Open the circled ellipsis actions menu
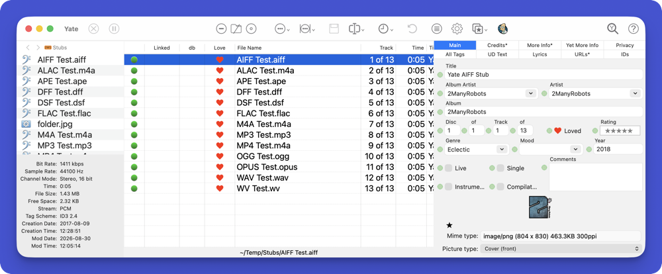This screenshot has height=274, width=662. [x=282, y=28]
